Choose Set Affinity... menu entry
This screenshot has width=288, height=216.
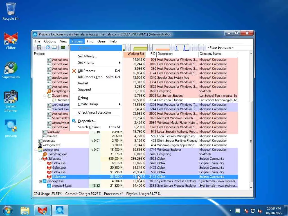click(x=96, y=56)
